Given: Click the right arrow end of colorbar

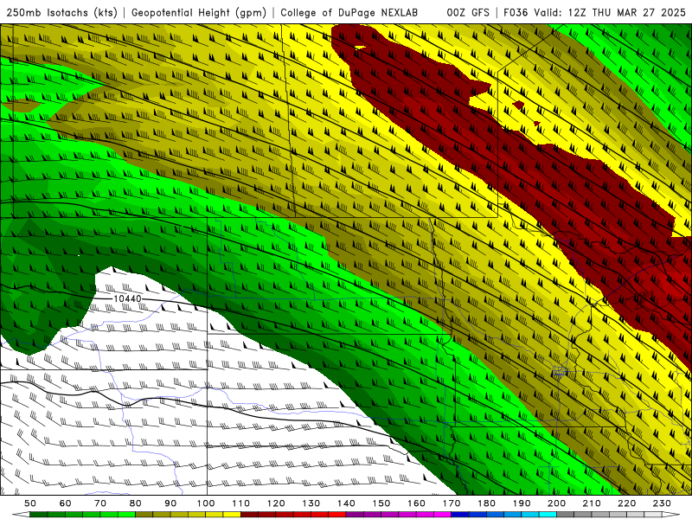Looking at the screenshot, I should [671, 515].
